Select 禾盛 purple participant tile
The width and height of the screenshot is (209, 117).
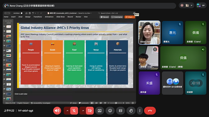[149, 83]
